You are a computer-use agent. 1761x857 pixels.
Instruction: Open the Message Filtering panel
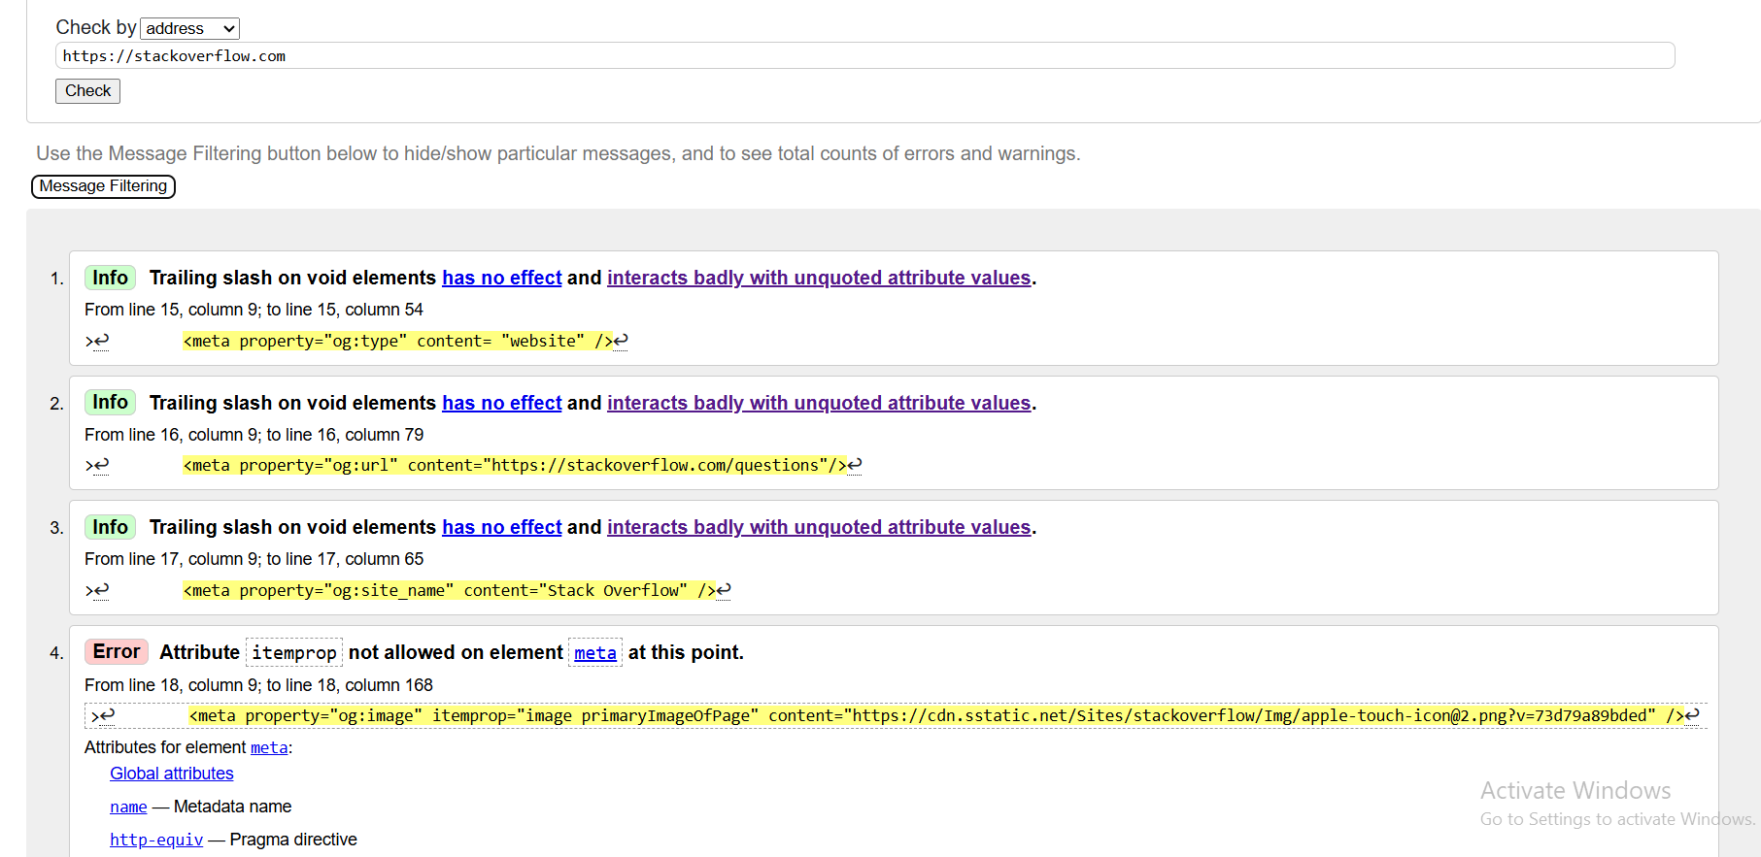click(x=103, y=185)
